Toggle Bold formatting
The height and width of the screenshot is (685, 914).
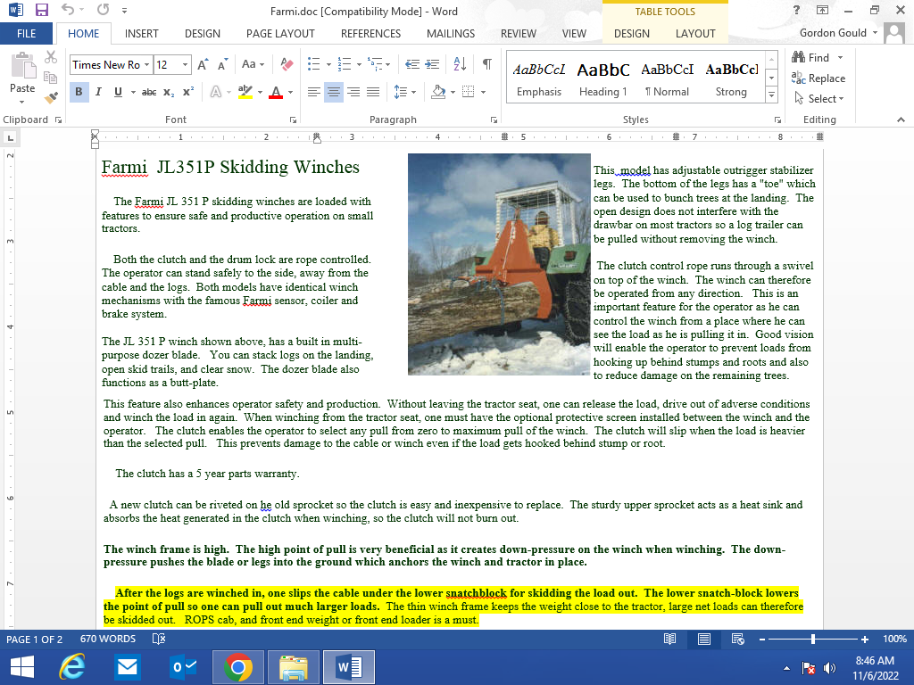pyautogui.click(x=79, y=92)
